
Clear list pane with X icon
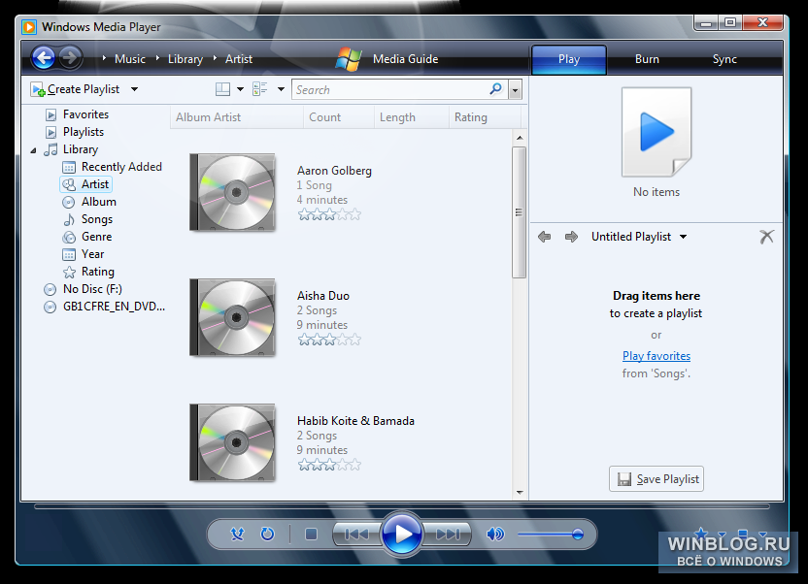coord(767,237)
